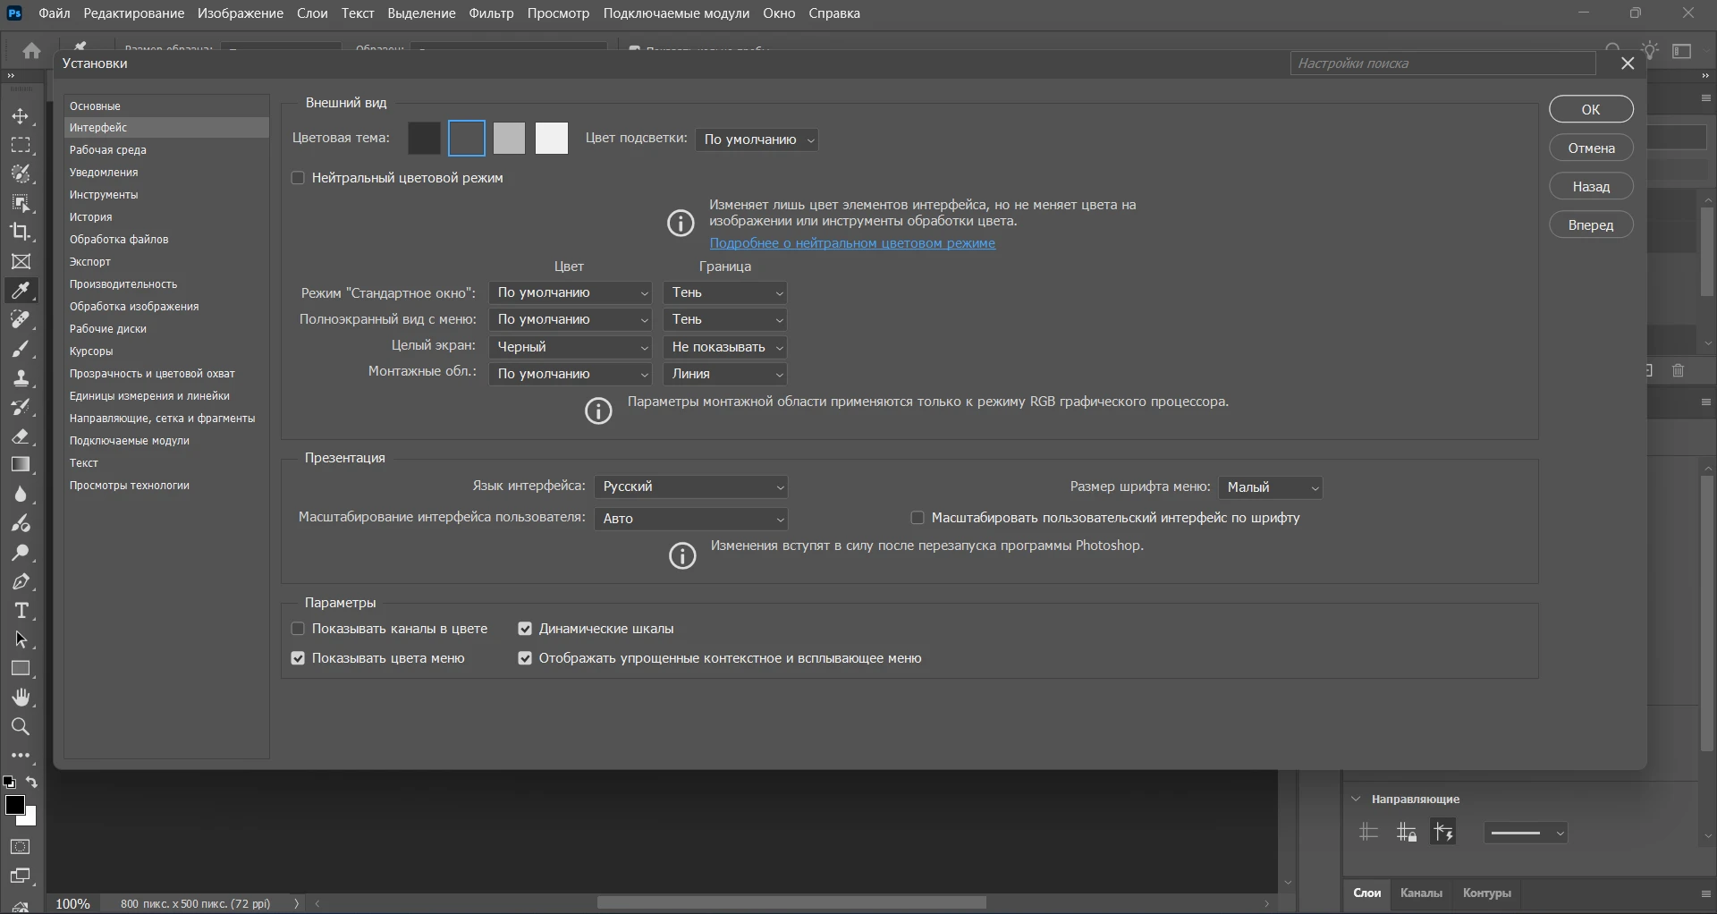1717x914 pixels.
Task: Toggle "Показывать каналы в цвете" checkbox
Action: (x=298, y=629)
